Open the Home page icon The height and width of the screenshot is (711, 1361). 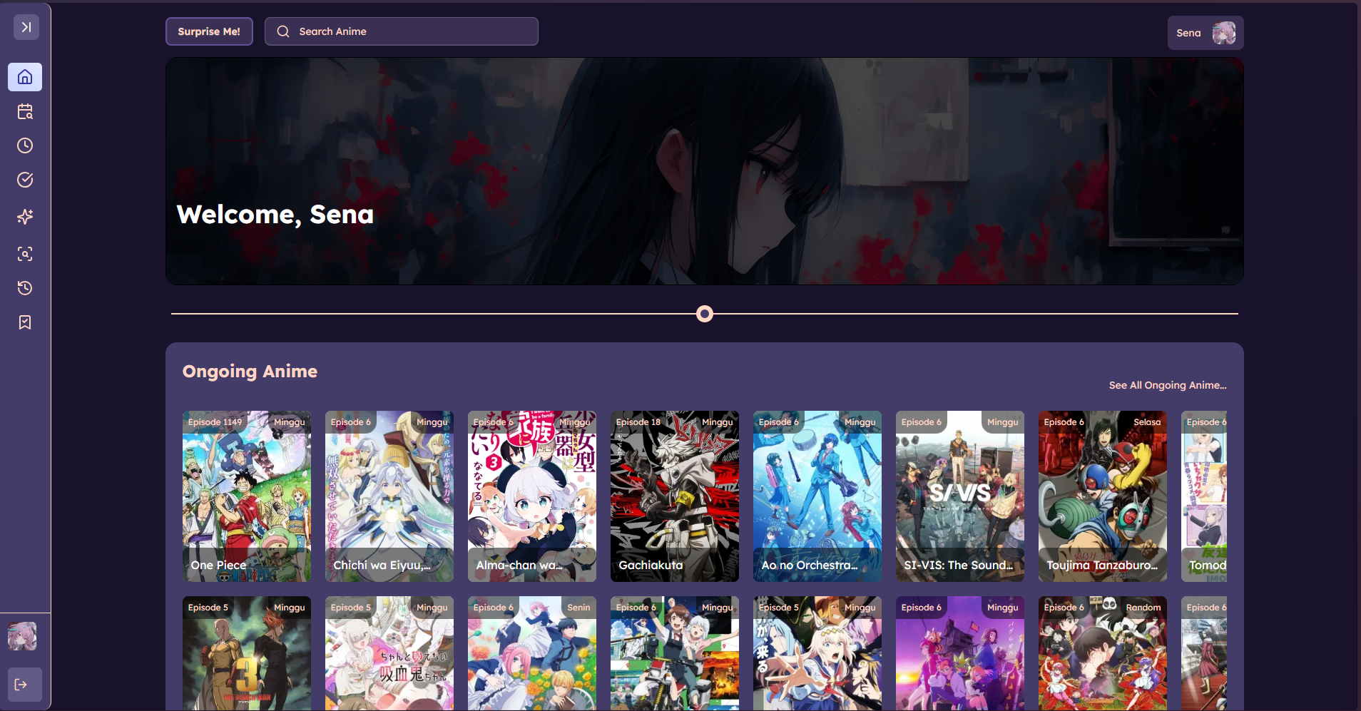pyautogui.click(x=25, y=77)
